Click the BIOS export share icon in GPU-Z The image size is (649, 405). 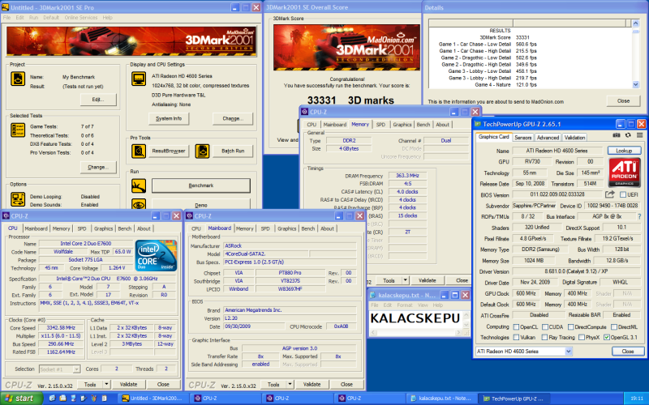coord(610,194)
